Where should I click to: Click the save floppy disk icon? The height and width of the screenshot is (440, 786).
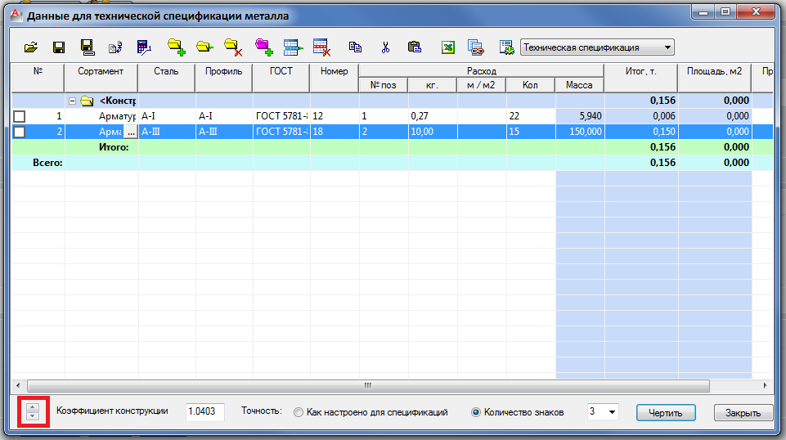[59, 47]
